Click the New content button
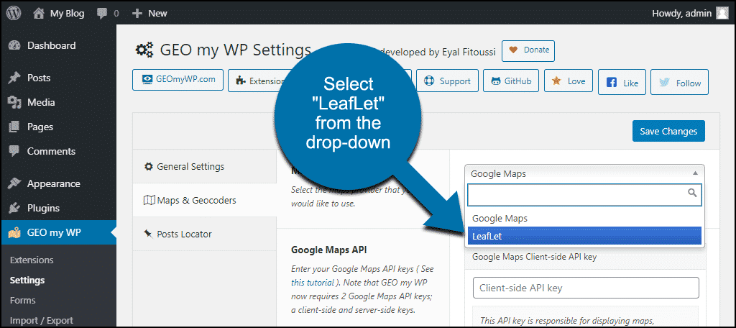Viewport: 736px width, 328px height. [x=149, y=14]
